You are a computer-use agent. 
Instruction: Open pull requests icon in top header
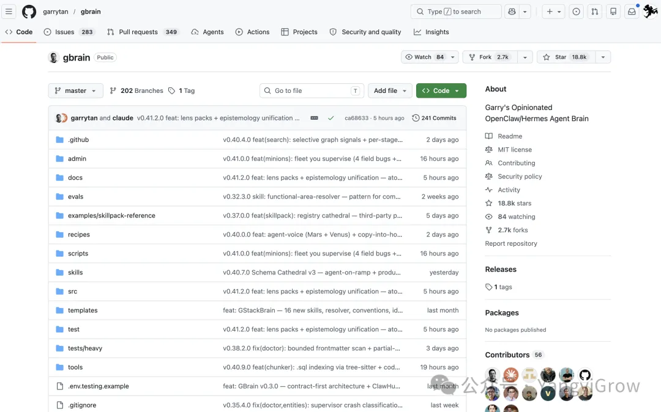[594, 12]
